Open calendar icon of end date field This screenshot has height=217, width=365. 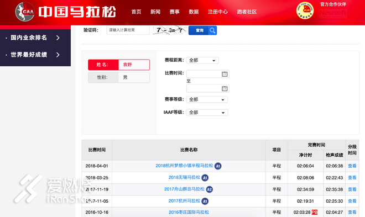point(225,88)
